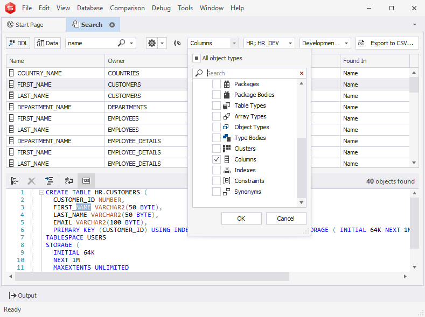The width and height of the screenshot is (425, 317).
Task: Open the Debug menu
Action: 161,8
